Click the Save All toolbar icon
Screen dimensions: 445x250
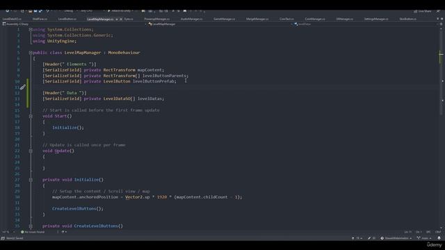tap(40, 11)
